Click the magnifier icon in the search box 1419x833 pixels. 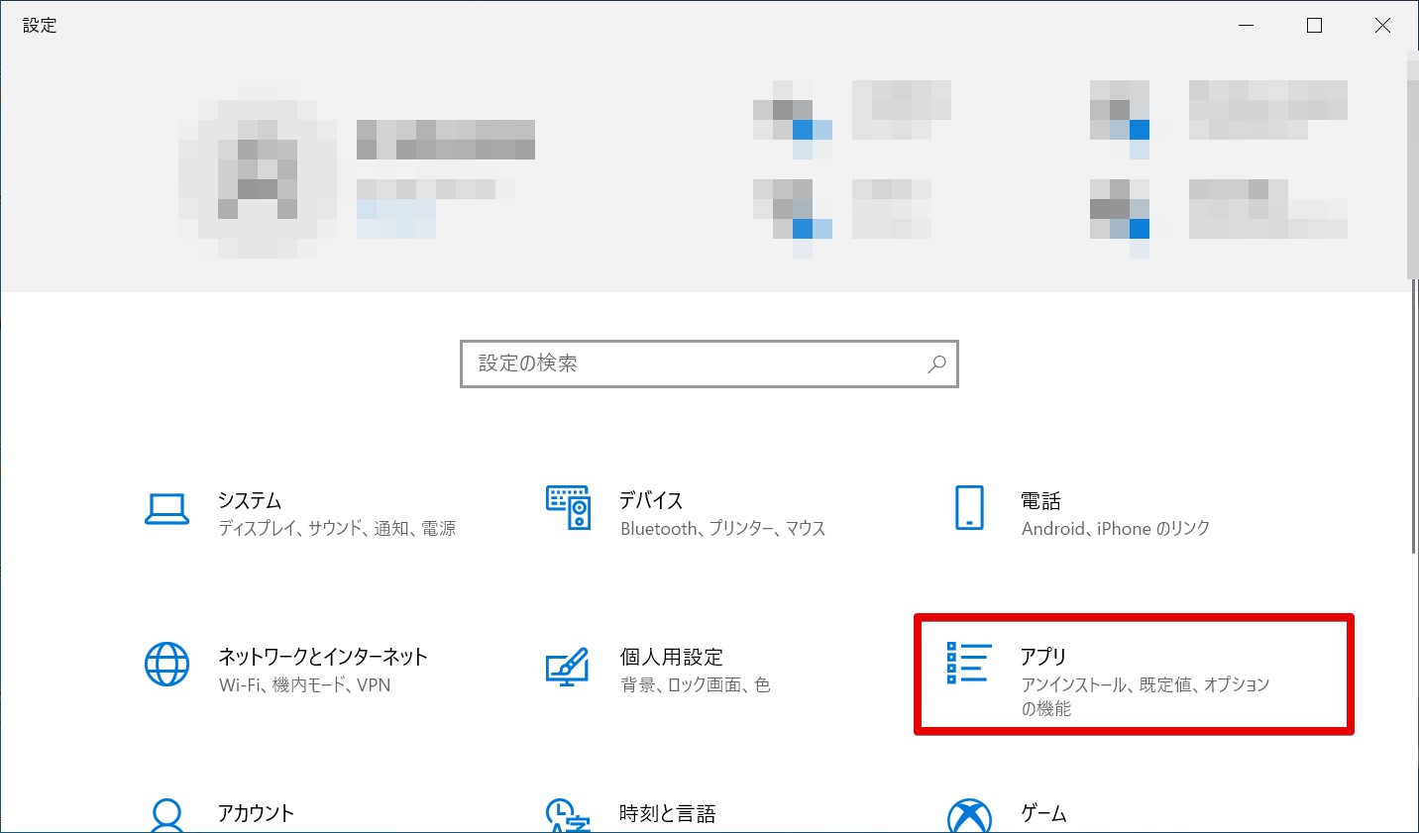[935, 364]
